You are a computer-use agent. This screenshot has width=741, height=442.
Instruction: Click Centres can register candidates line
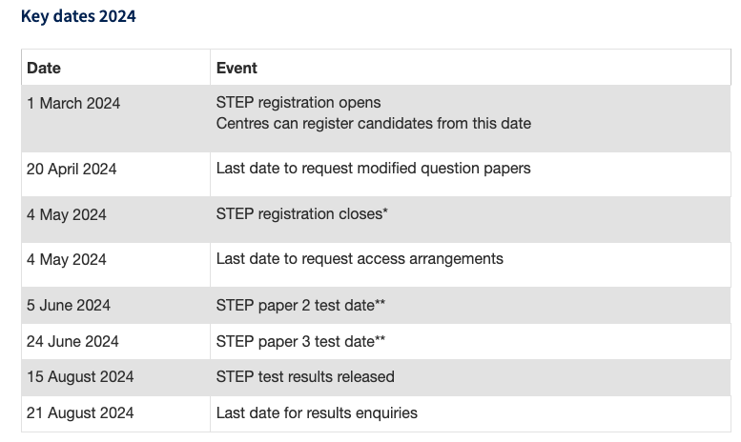(x=374, y=123)
